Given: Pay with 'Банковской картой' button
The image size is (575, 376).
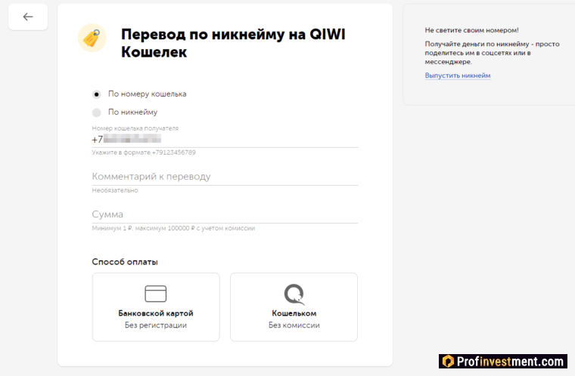Looking at the screenshot, I should [x=156, y=307].
